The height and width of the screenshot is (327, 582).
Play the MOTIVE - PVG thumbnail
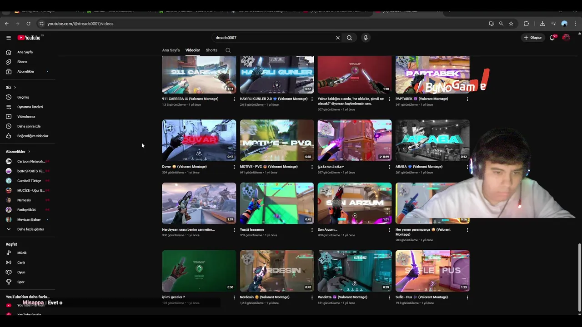[x=277, y=140]
